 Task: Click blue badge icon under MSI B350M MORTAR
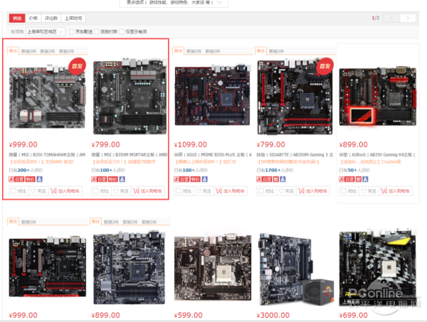tap(122, 179)
